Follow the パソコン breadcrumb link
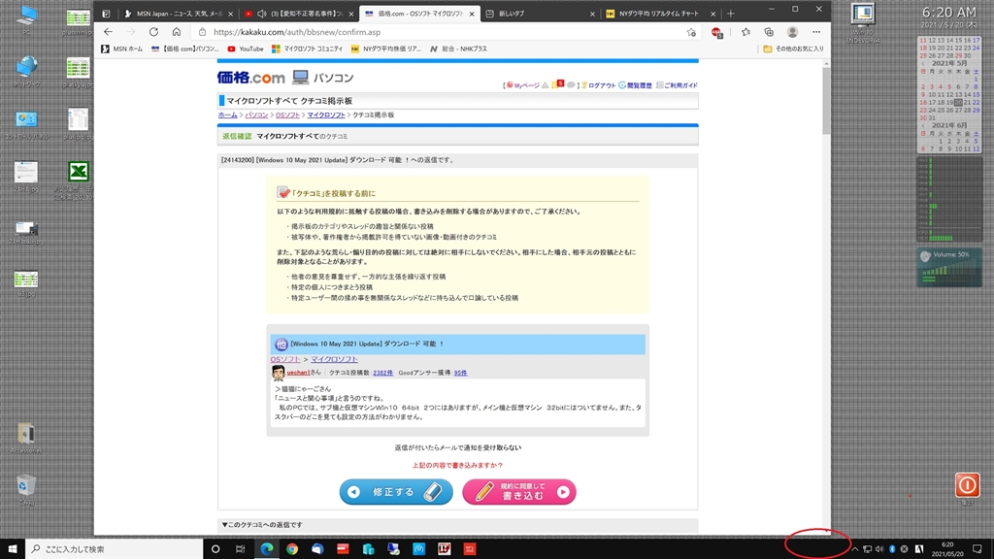994x559 pixels. point(256,115)
